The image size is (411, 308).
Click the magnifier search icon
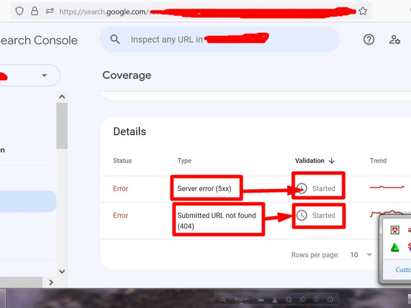(x=115, y=39)
